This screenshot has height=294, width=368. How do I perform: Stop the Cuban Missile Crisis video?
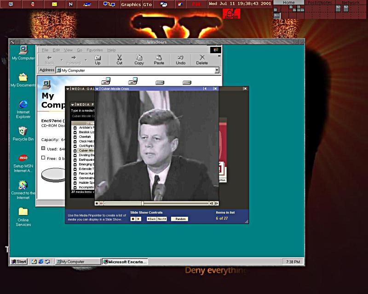pos(97,203)
